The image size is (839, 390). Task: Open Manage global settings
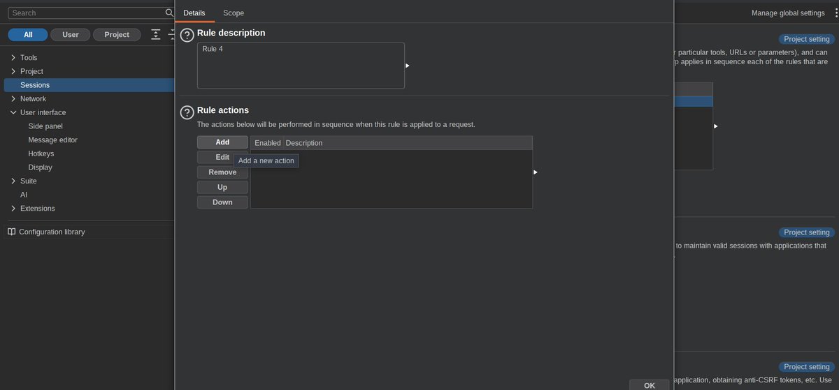788,13
